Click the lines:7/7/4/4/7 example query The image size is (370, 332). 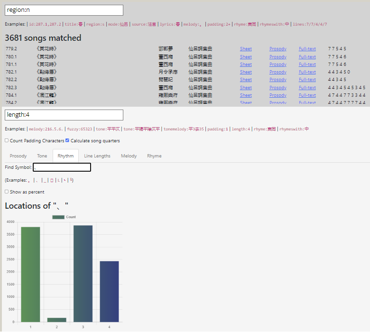310,24
